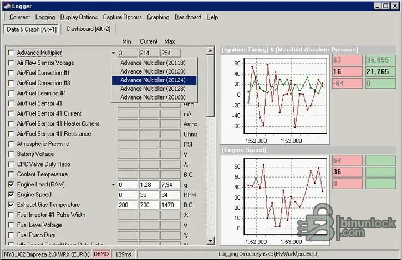Click Engine Load Max field showing 7,94
402x260 pixels.
170,185
